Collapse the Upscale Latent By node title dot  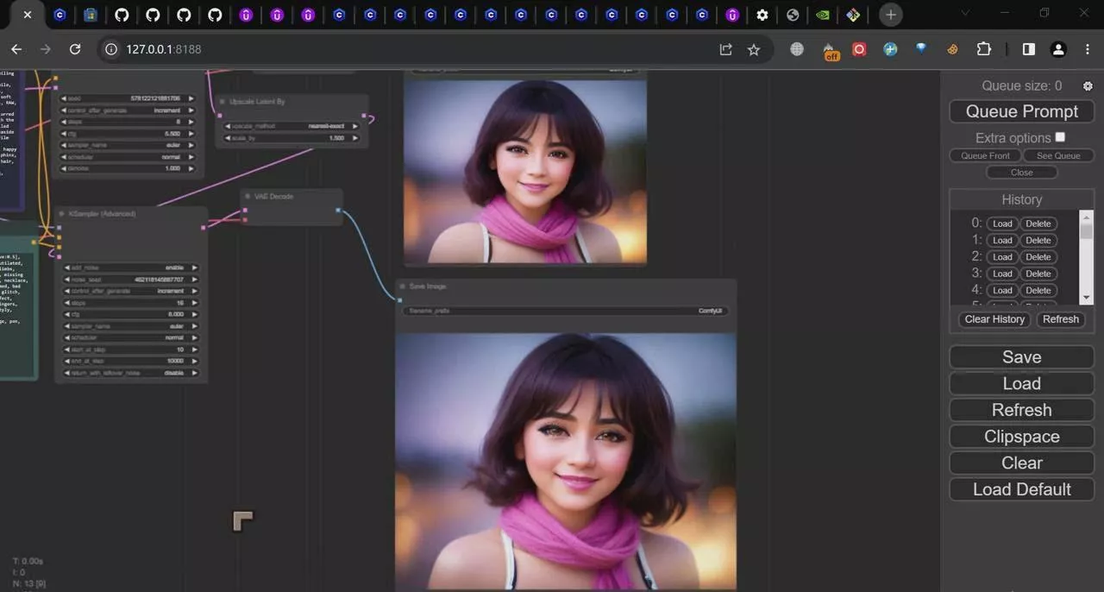point(223,101)
